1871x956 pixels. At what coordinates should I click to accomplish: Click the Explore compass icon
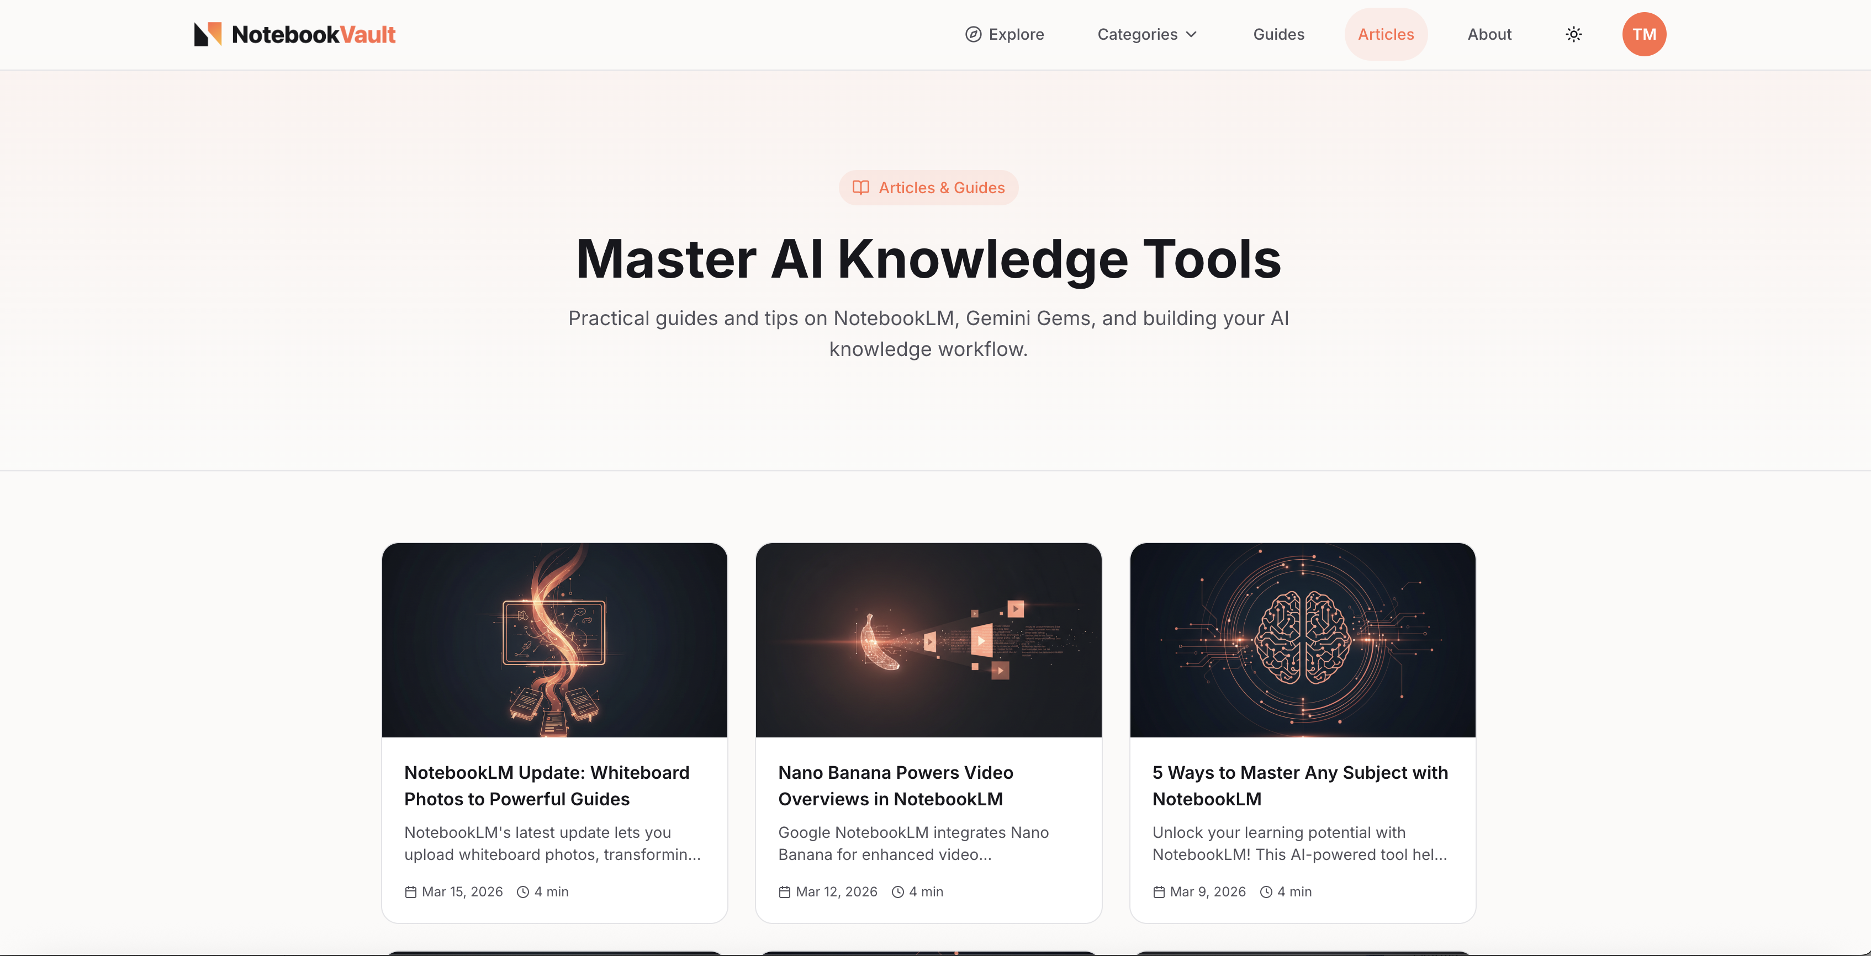click(973, 34)
